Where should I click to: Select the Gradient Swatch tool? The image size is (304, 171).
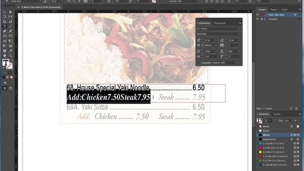[x=5, y=46]
